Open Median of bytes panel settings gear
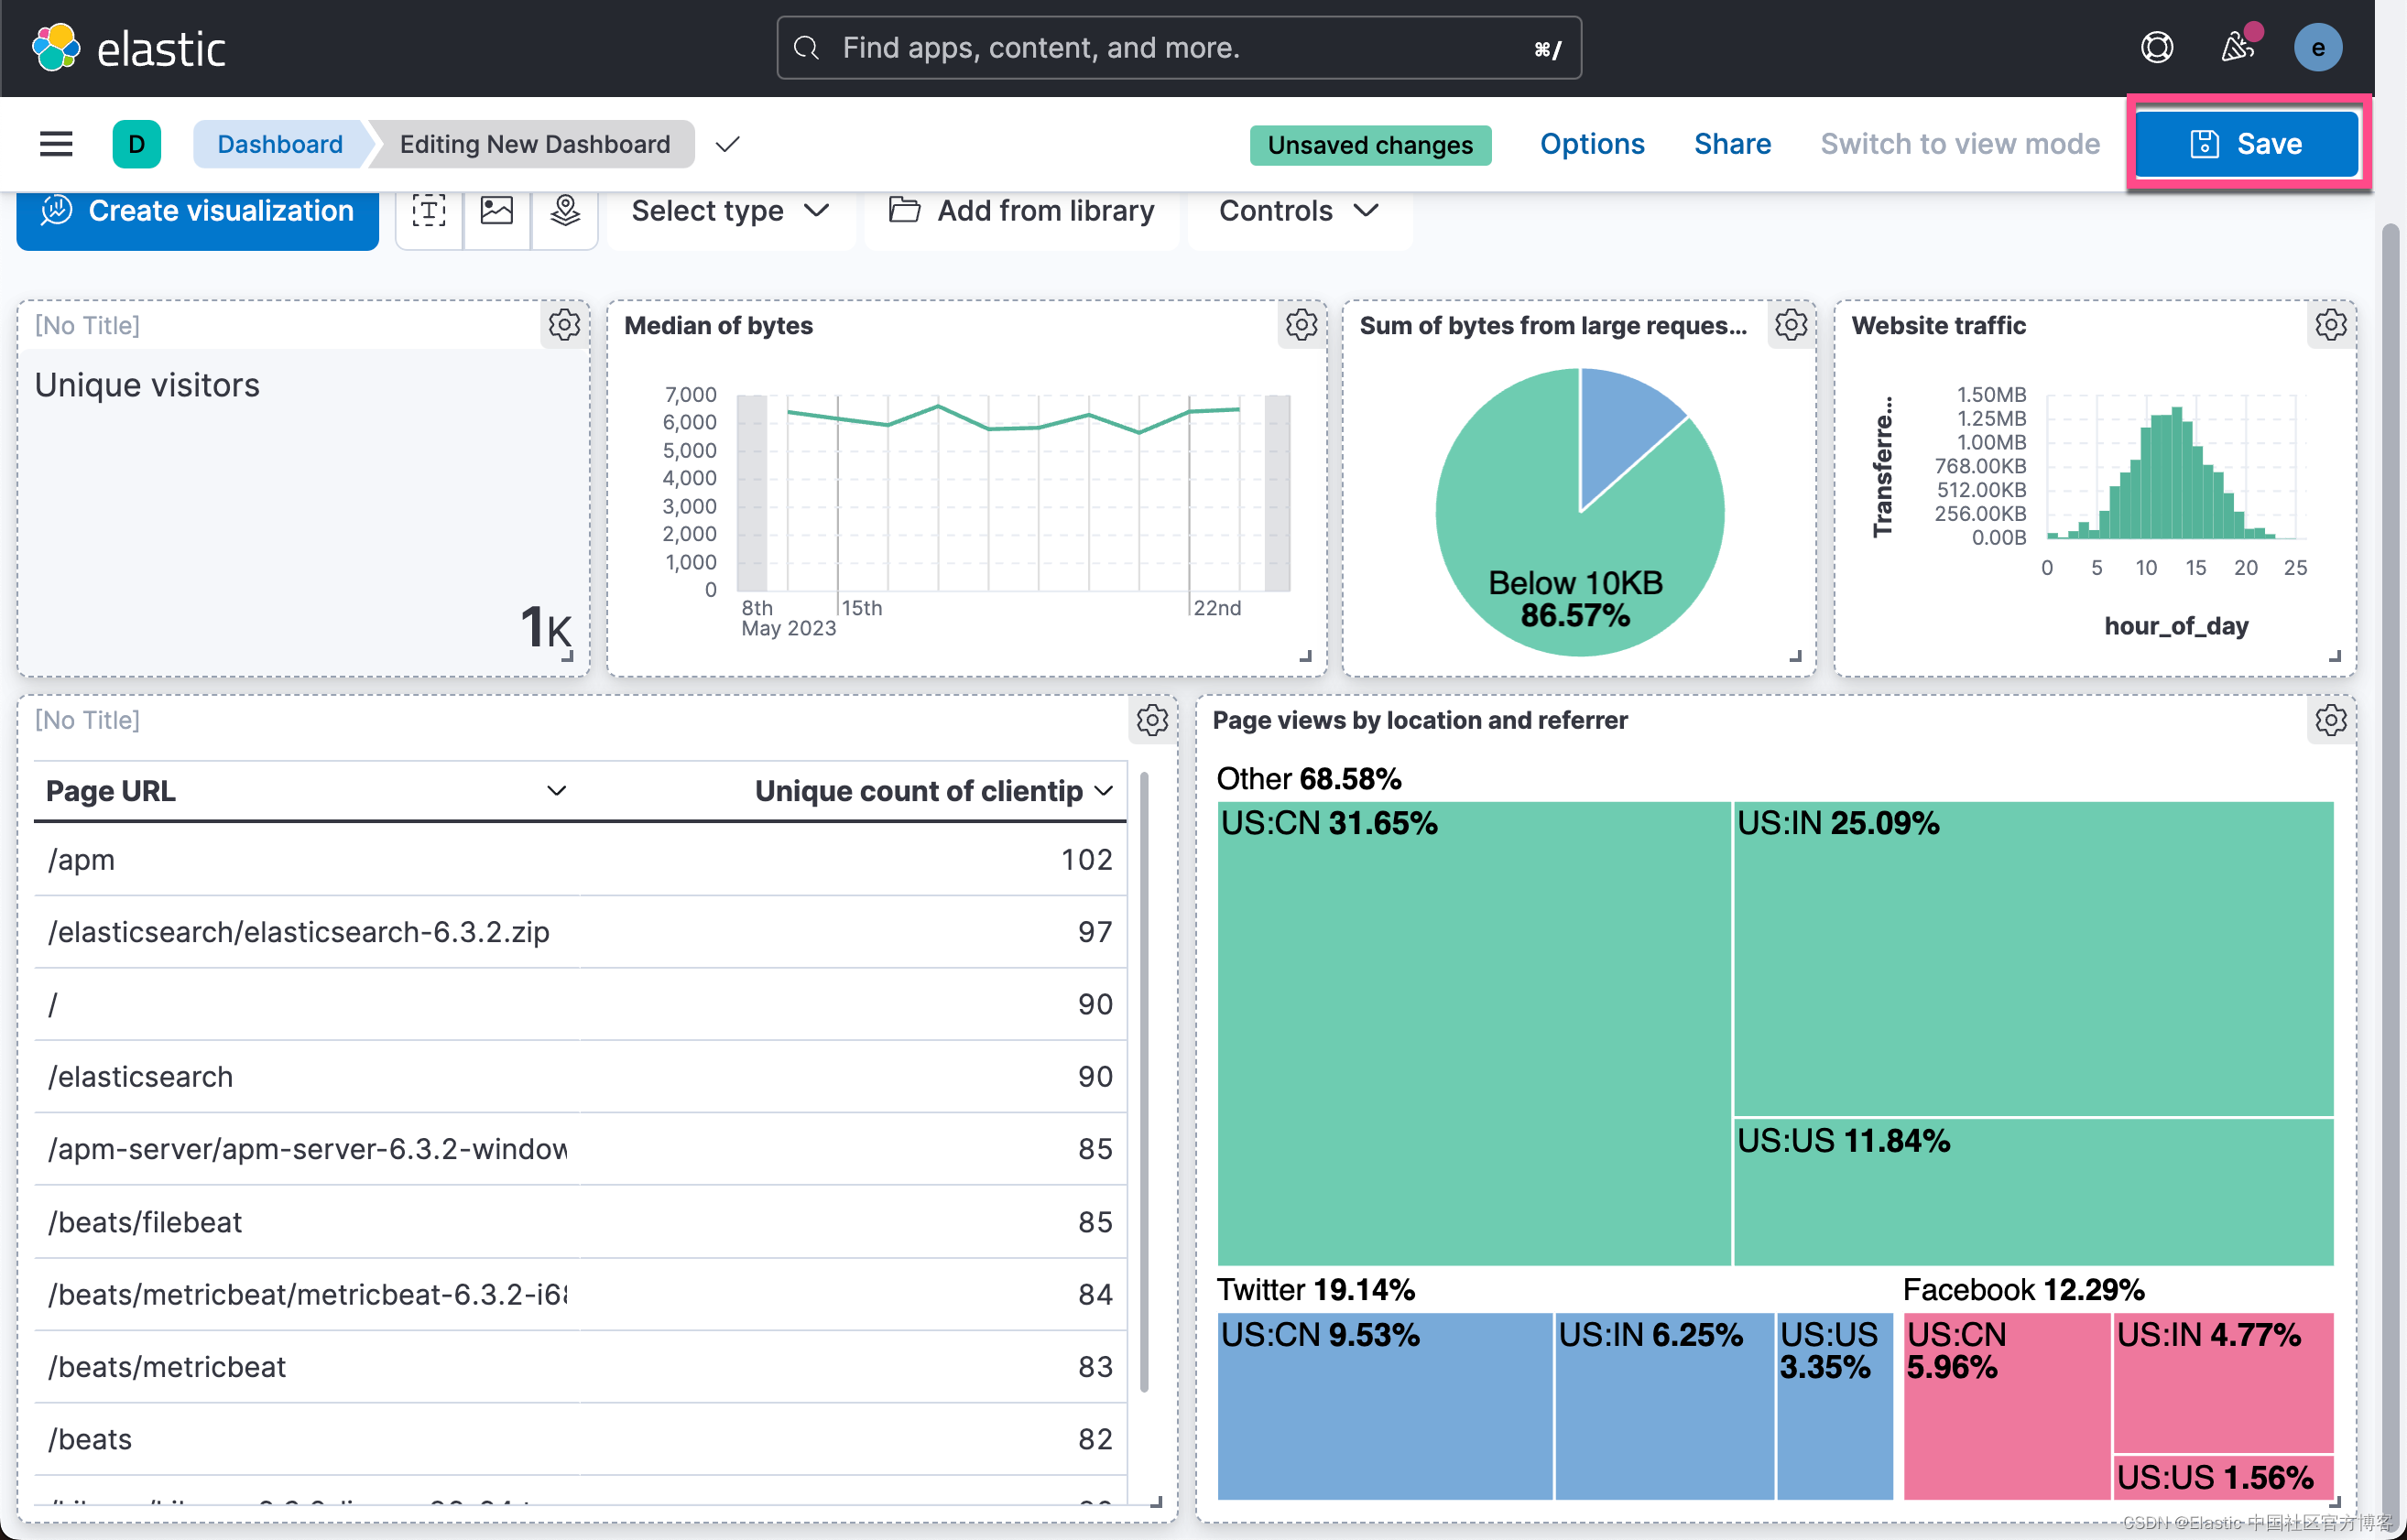Viewport: 2407px width, 1540px height. click(1302, 325)
